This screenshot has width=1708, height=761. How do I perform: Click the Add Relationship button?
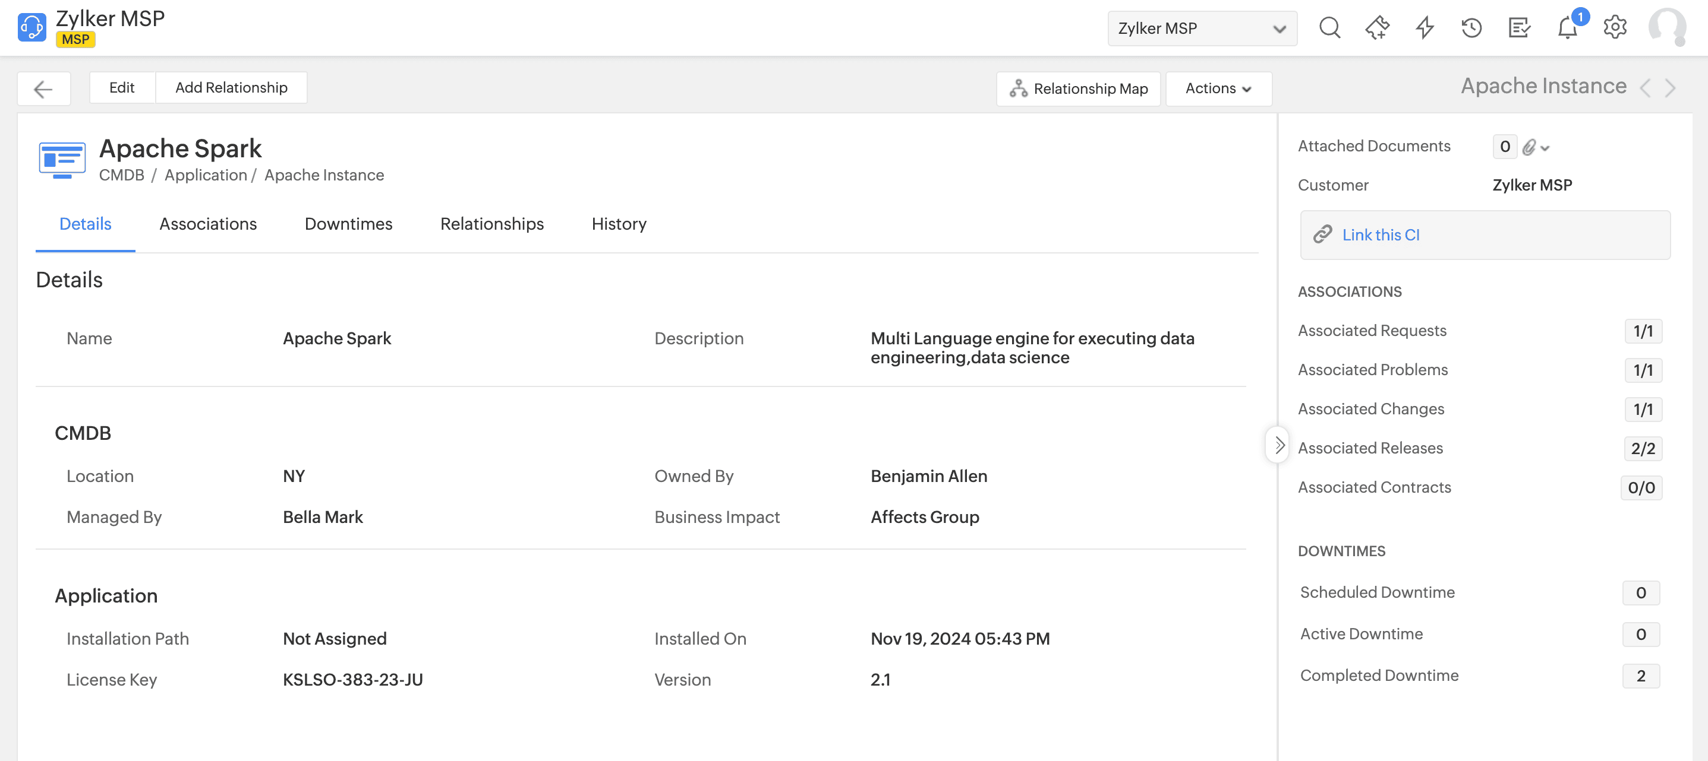coord(231,88)
